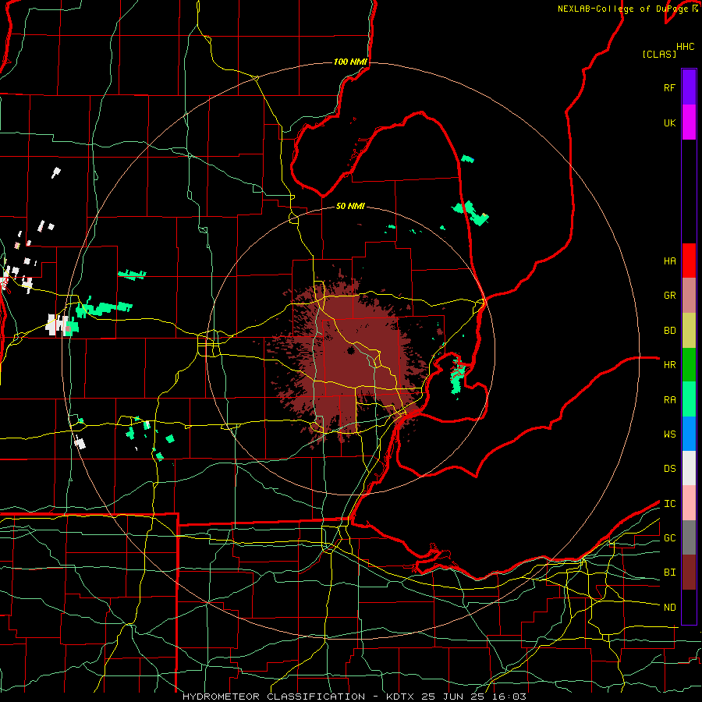The height and width of the screenshot is (702, 702).
Task: Click the white DS legend swatch
Action: [689, 468]
